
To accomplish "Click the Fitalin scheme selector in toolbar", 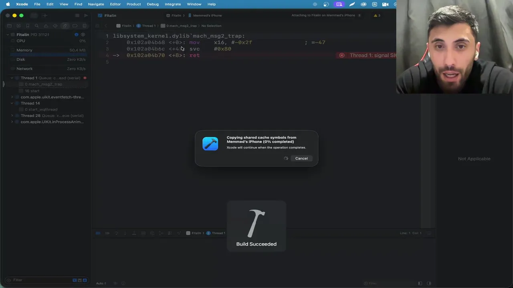I will 174,15.
